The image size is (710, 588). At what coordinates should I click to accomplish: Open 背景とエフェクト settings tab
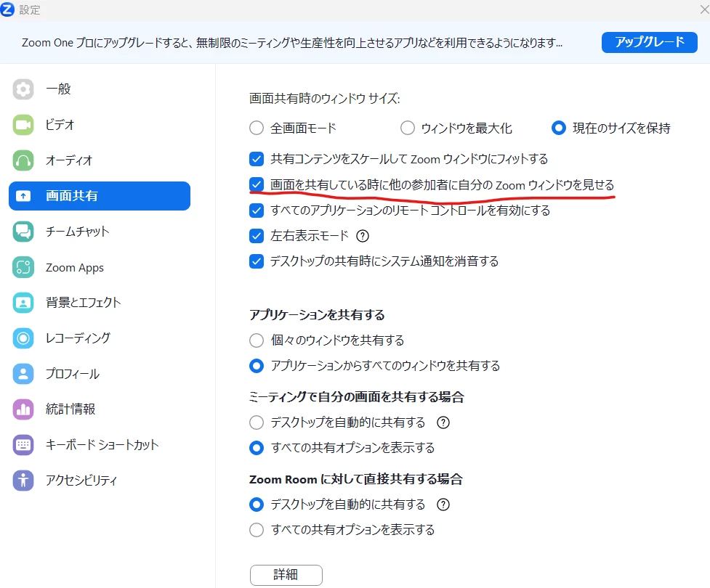point(99,303)
